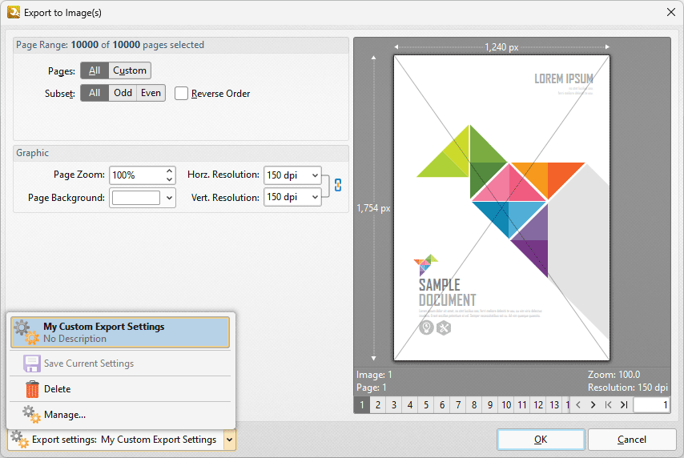Increase Page Zoom with up arrow
This screenshot has height=458, width=684.
[169, 171]
